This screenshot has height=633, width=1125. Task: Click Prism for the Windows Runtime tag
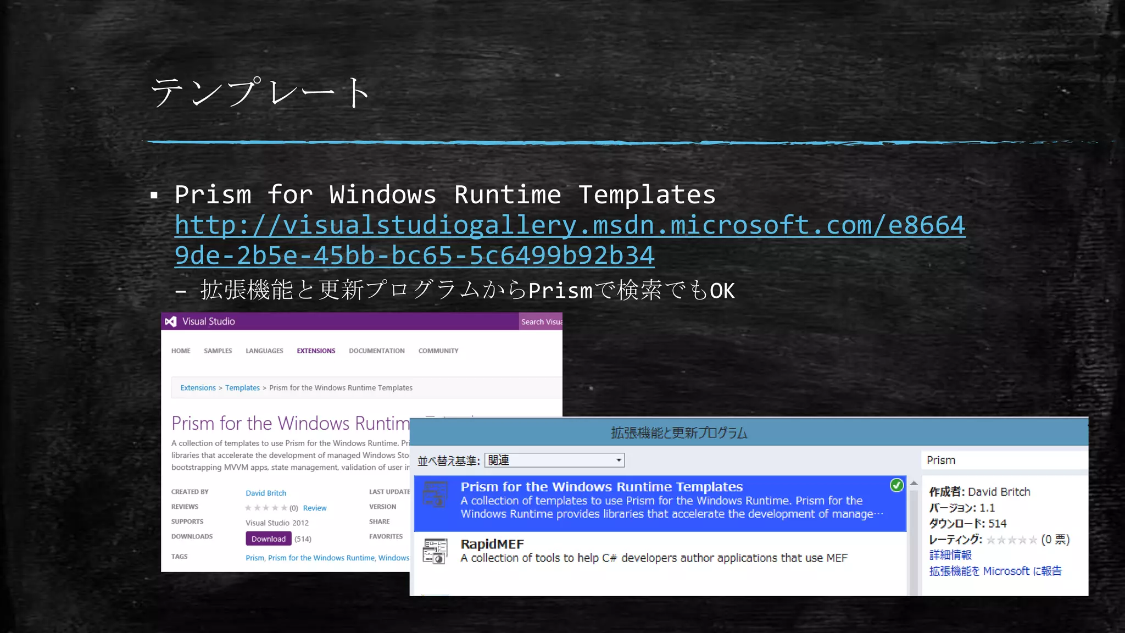(321, 558)
